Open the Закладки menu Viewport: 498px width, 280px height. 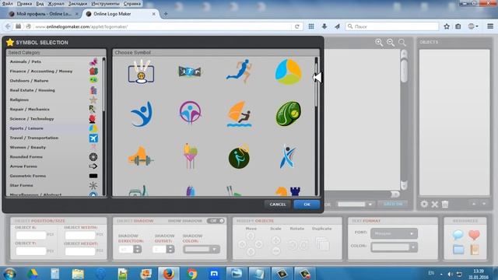pos(78,4)
